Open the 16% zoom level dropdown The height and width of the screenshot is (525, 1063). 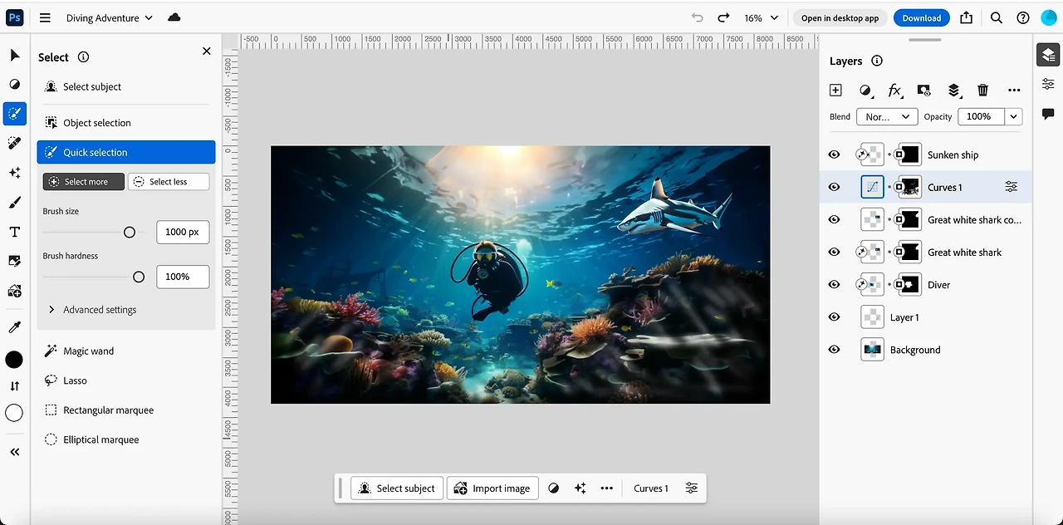pyautogui.click(x=762, y=17)
